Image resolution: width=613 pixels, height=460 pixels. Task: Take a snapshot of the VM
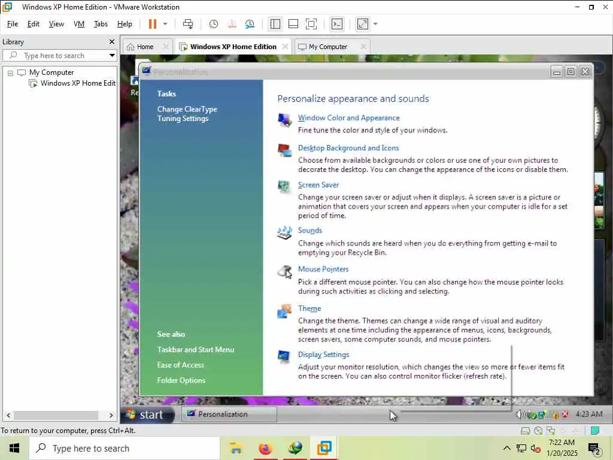click(214, 24)
